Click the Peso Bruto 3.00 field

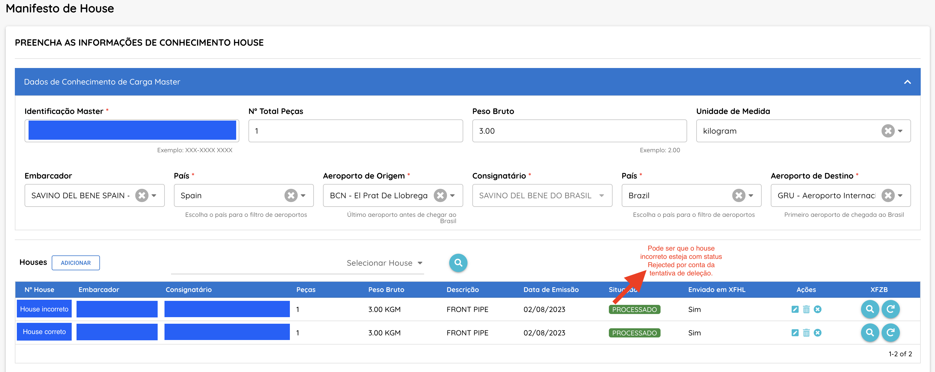click(579, 131)
